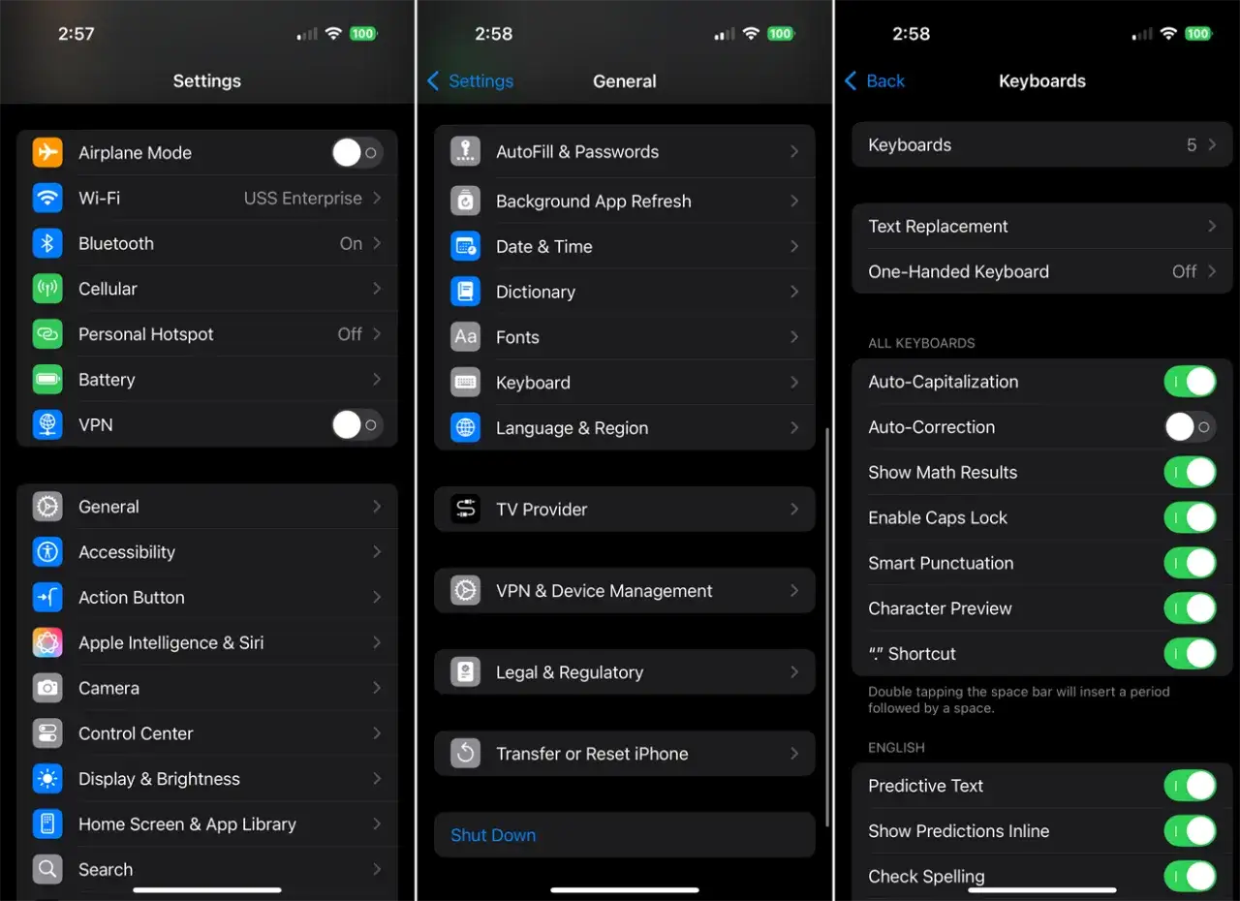The height and width of the screenshot is (901, 1240).
Task: Tap the Home Screen & App Library icon
Action: 47,824
